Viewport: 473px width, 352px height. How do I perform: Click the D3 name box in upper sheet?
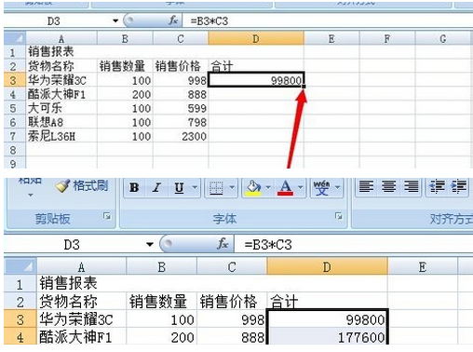coord(58,21)
